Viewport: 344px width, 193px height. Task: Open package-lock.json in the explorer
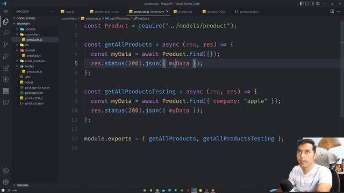pyautogui.click(x=37, y=87)
